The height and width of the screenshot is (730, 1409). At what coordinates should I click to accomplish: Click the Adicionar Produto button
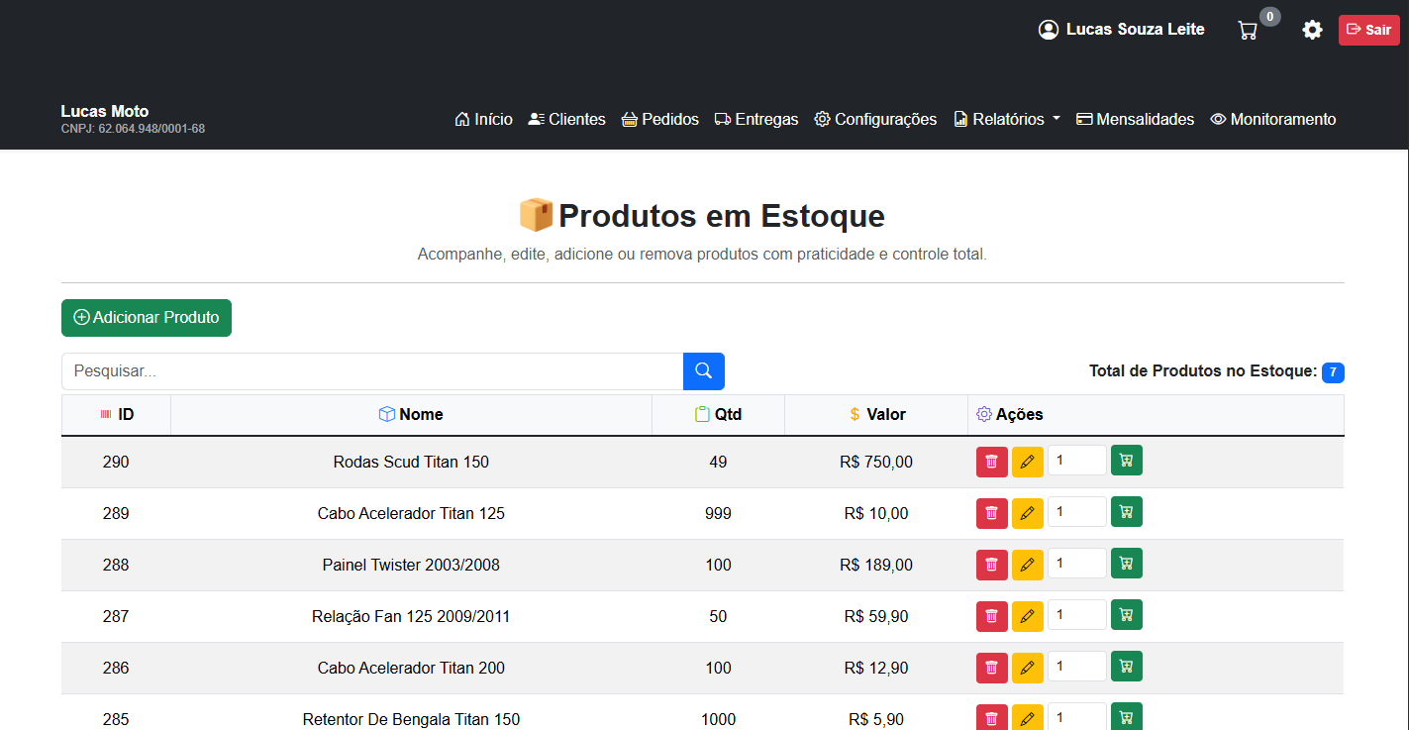(146, 317)
